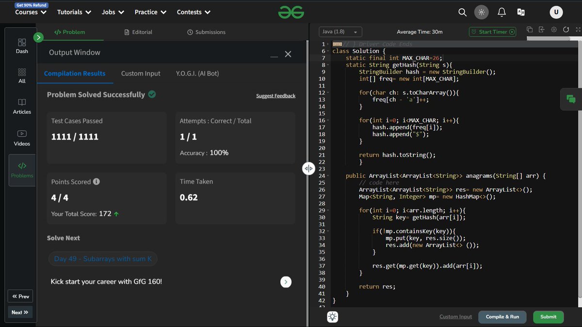The height and width of the screenshot is (327, 582).
Task: Select the Custom Input tab
Action: coord(141,74)
